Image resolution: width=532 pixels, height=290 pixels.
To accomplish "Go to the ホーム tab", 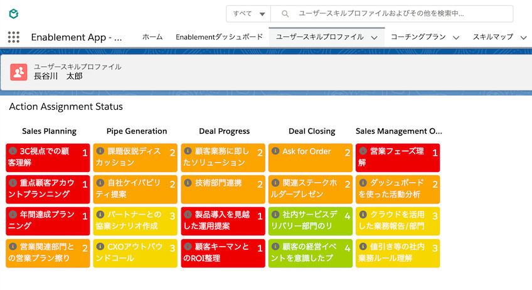I will click(152, 37).
